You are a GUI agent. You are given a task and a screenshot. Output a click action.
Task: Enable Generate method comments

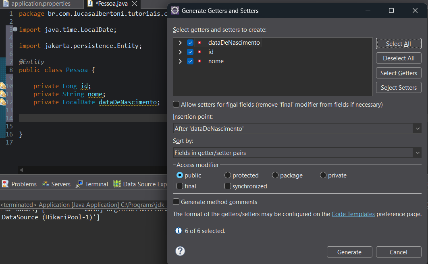coord(176,202)
